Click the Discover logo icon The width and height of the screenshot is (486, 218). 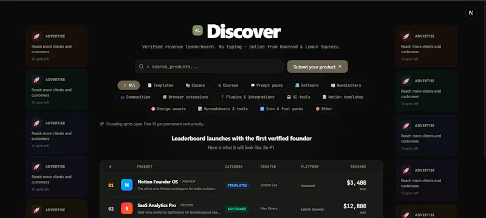point(197,30)
